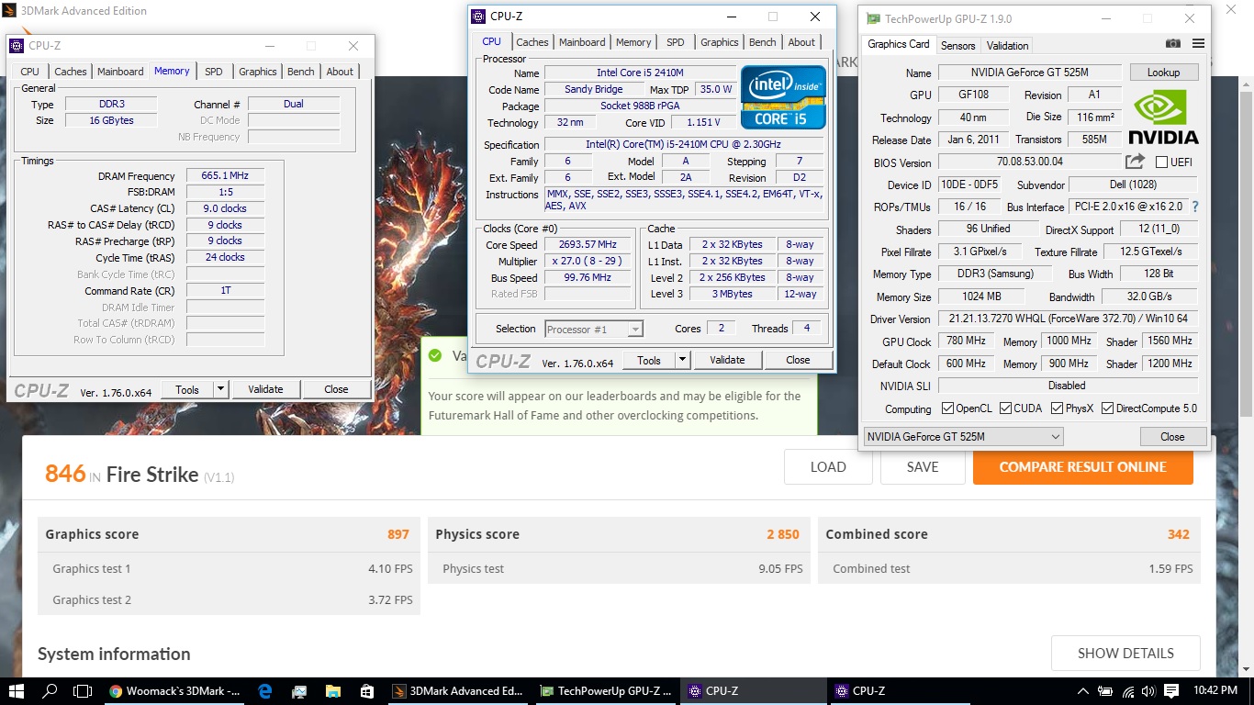This screenshot has height=705, width=1254.
Task: Click the GPU Name field in GPU-Z
Action: pyautogui.click(x=1030, y=73)
